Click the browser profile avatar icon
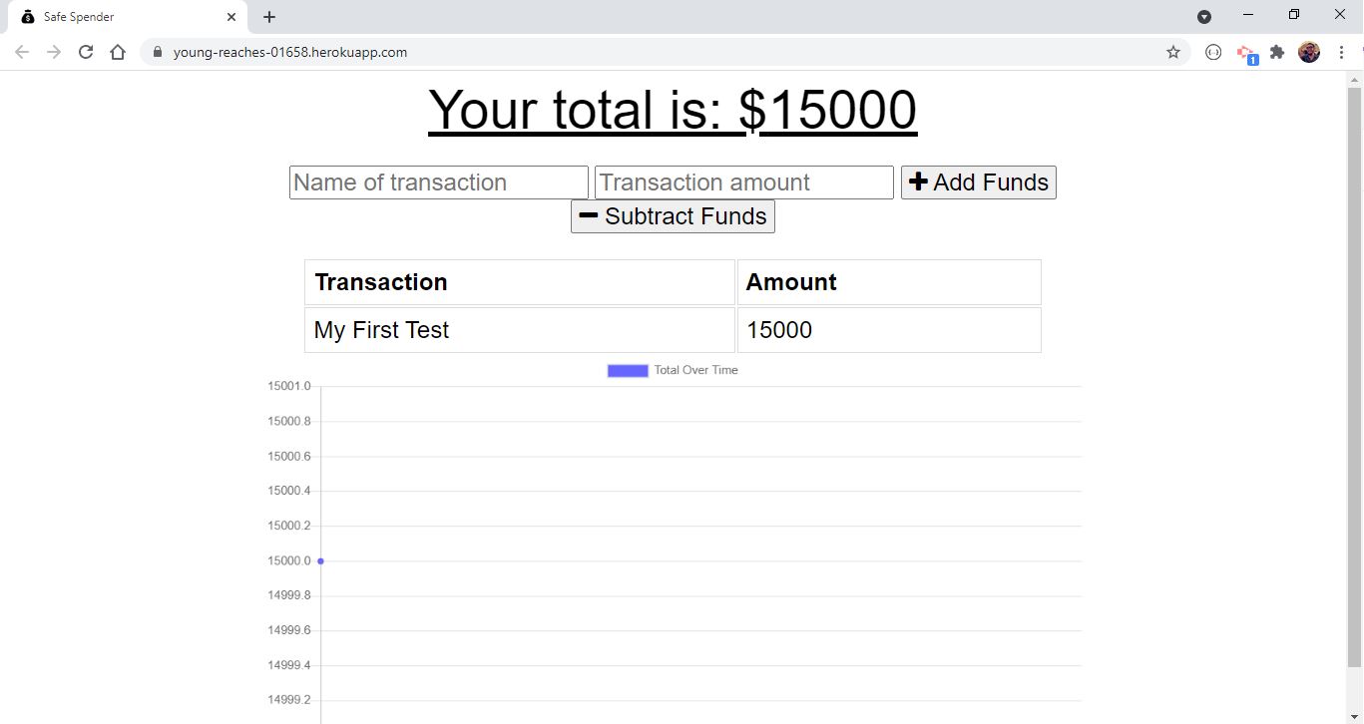Screen dimensions: 1364x724 [1308, 52]
